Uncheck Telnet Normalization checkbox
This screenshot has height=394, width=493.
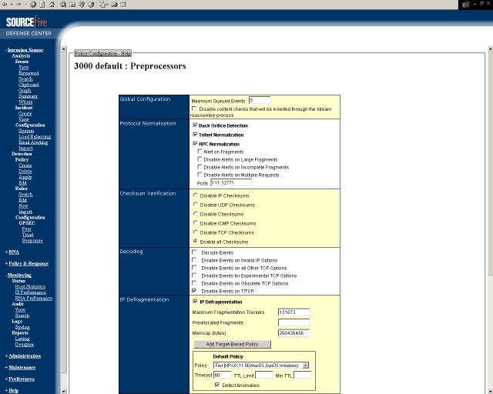pos(195,134)
